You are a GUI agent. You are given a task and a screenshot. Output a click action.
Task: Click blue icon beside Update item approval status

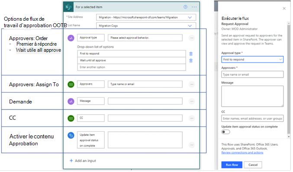pyautogui.click(x=71, y=135)
